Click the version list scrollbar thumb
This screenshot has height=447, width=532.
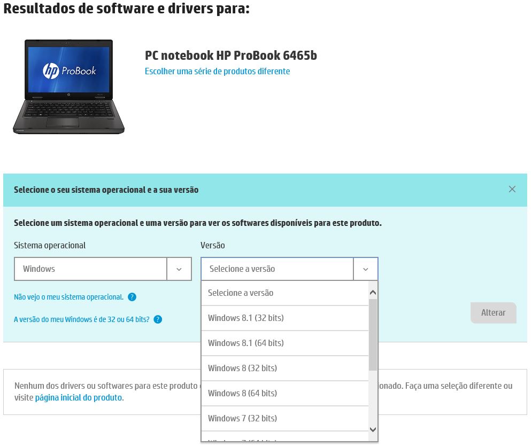point(373,335)
